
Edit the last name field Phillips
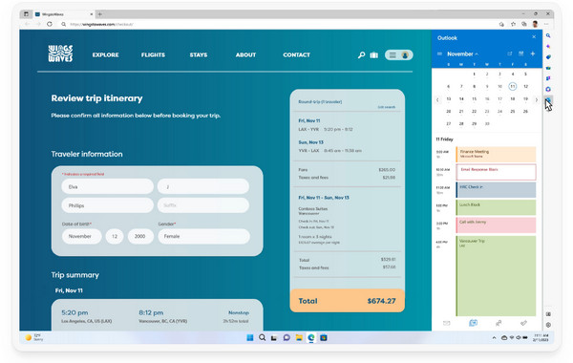tap(107, 205)
